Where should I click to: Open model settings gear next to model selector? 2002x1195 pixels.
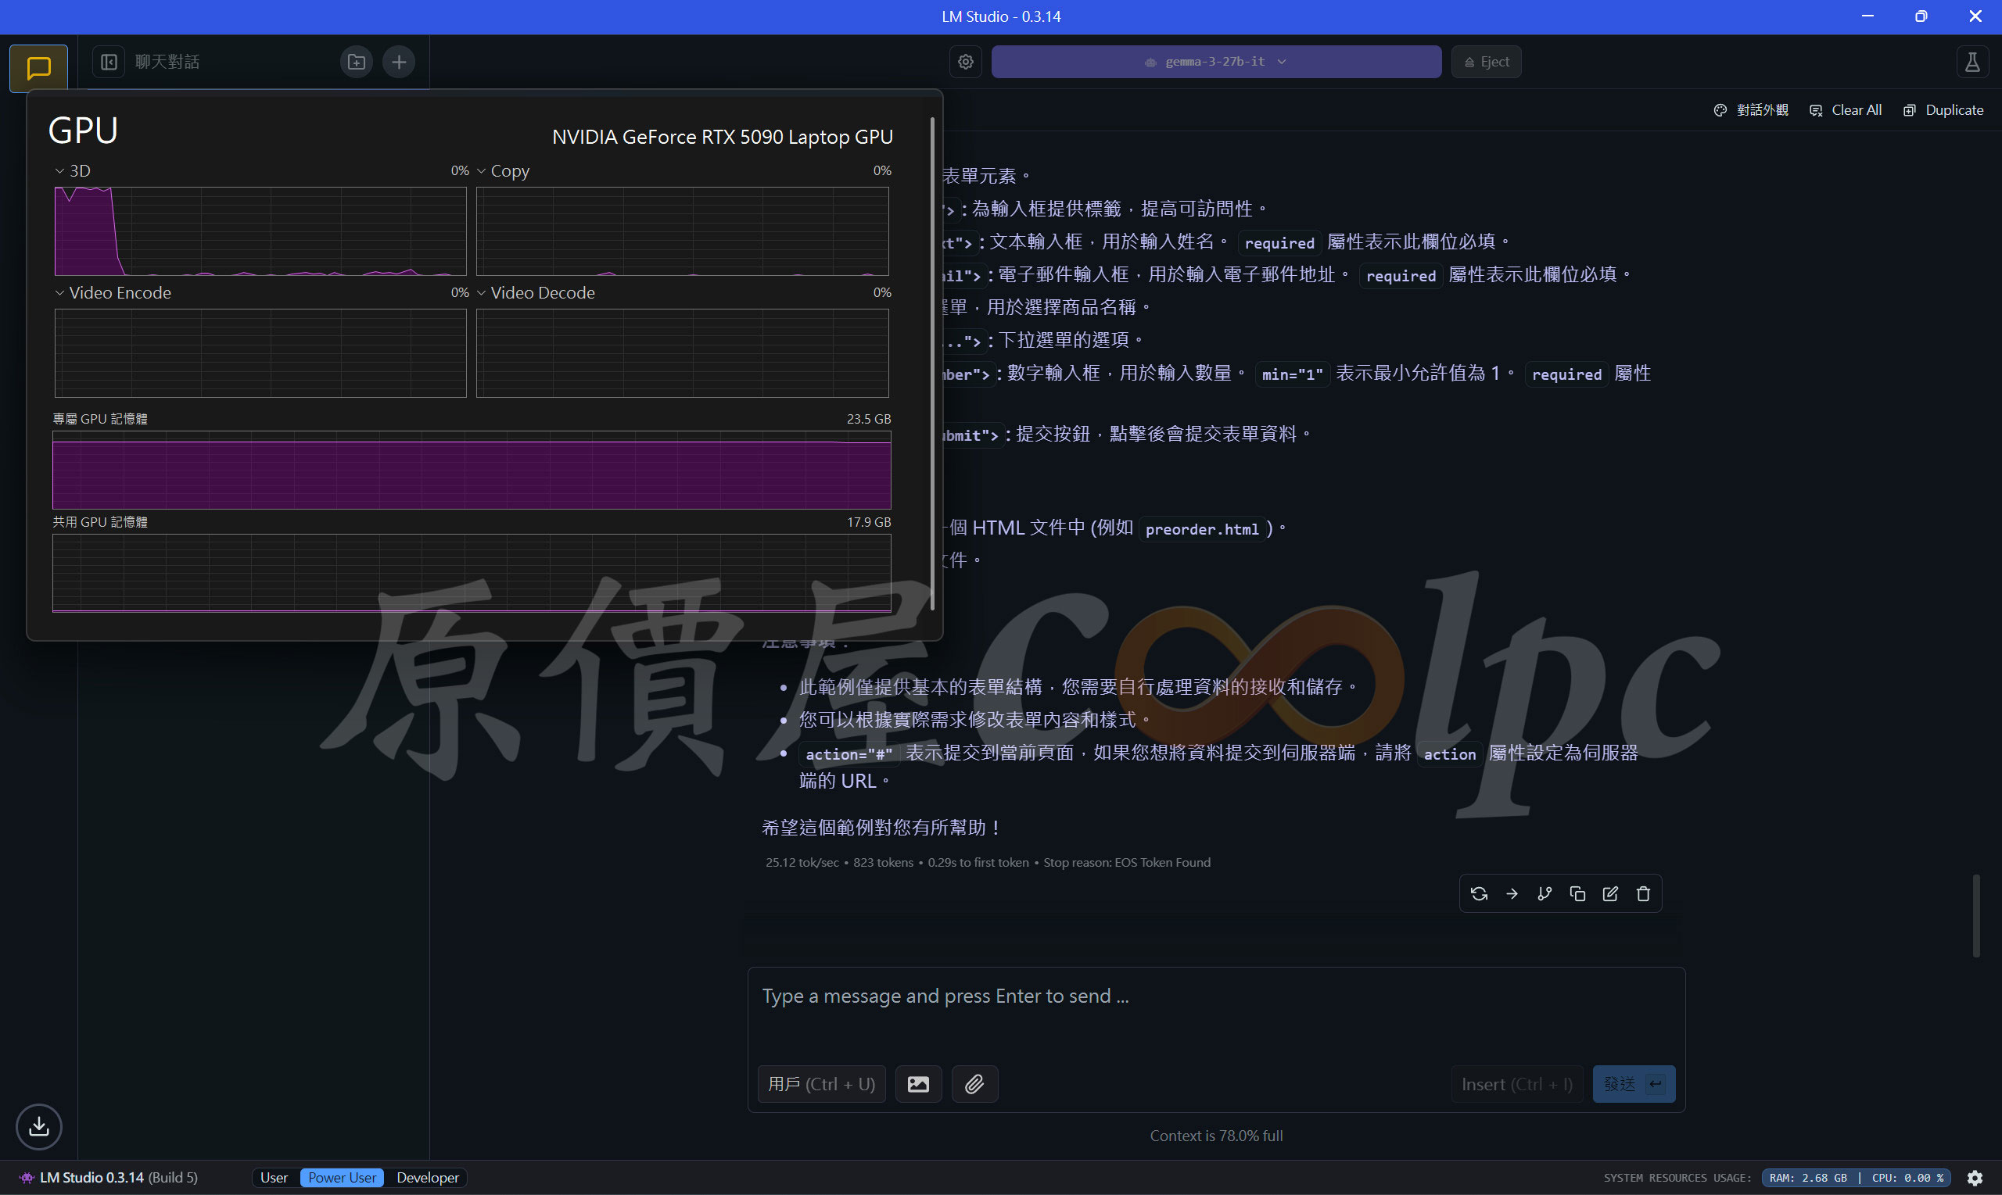(x=965, y=62)
